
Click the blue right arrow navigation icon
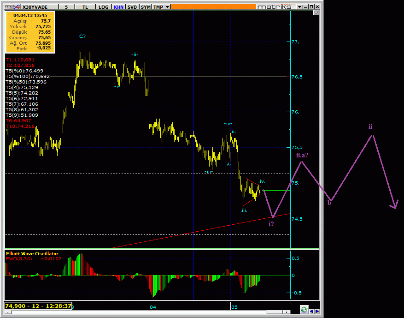click(317, 312)
